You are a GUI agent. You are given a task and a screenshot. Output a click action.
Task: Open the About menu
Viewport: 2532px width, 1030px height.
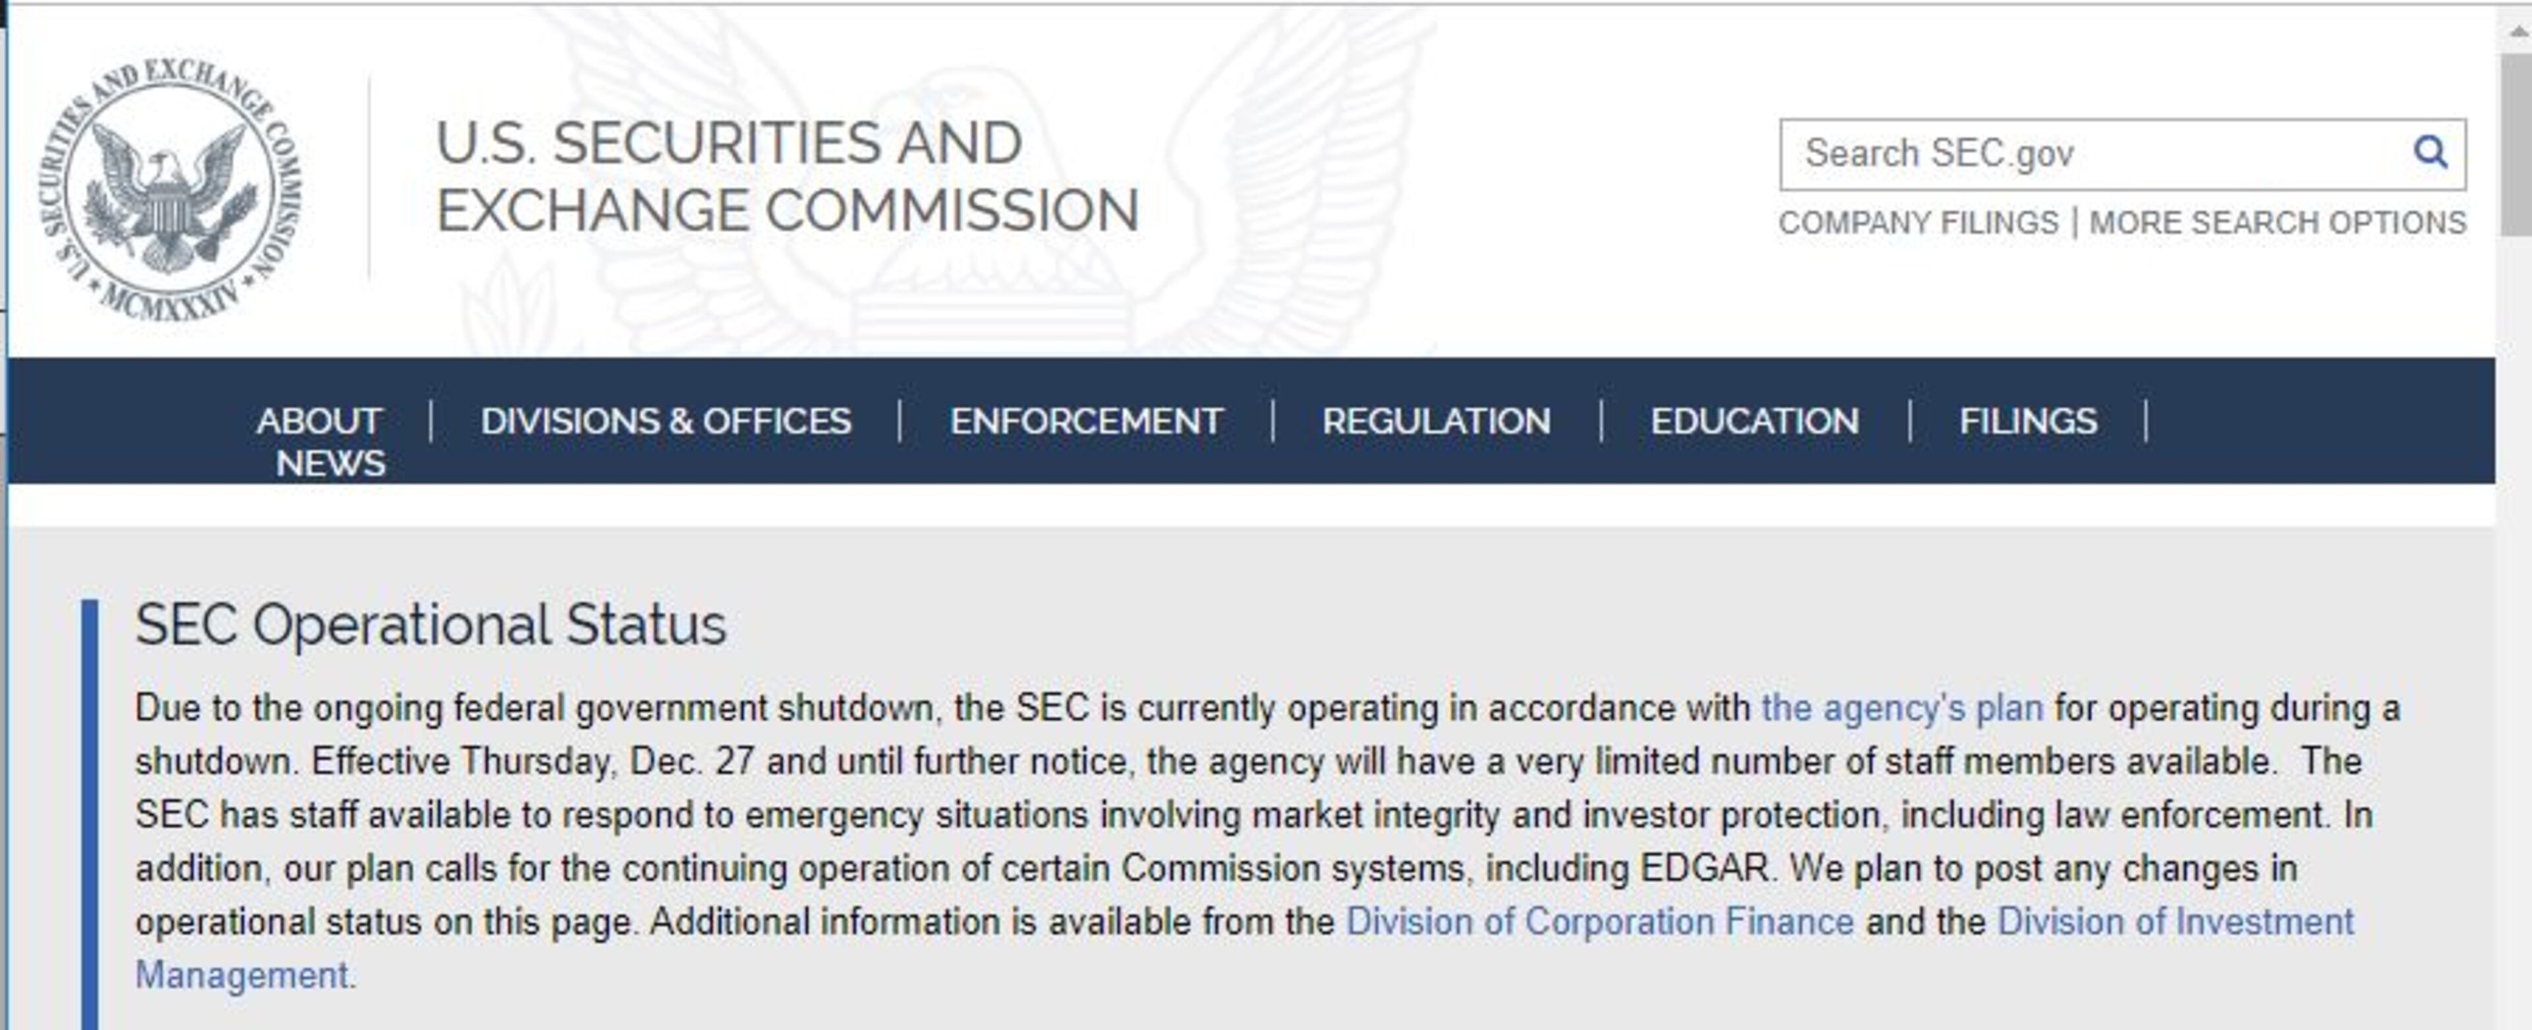[318, 421]
